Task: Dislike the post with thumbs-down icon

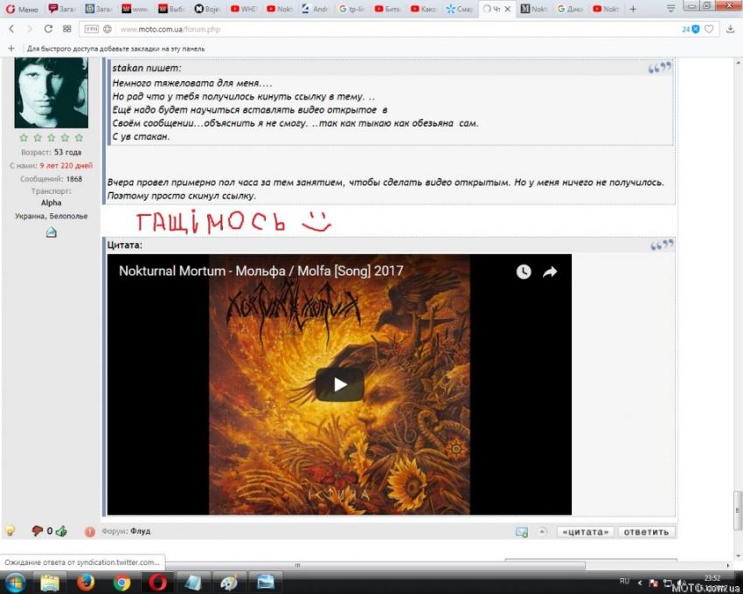Action: (37, 530)
